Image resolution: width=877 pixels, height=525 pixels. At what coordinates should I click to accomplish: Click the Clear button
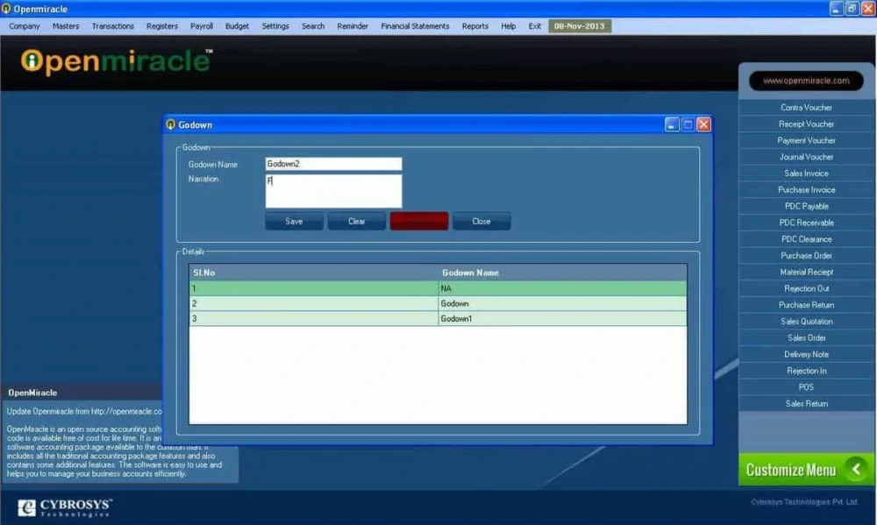356,222
